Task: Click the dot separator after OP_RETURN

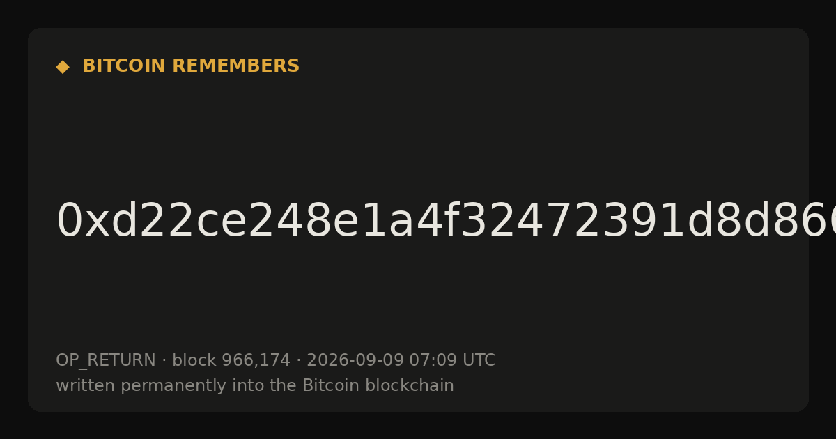Action: (164, 361)
